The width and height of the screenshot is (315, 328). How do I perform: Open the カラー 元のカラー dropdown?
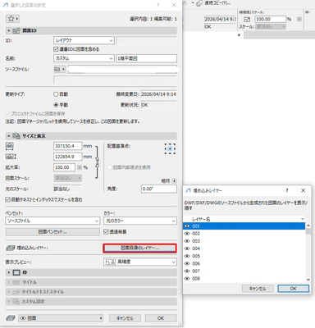click(140, 221)
